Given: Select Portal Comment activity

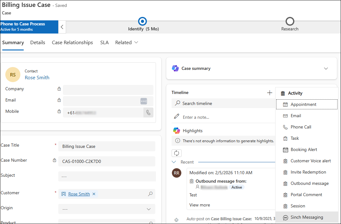Looking at the screenshot, I should [307, 195].
